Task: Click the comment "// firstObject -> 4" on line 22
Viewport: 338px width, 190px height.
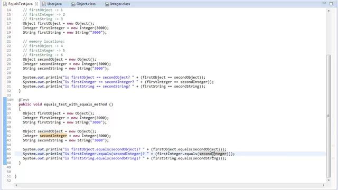Action: pyautogui.click(x=43, y=46)
